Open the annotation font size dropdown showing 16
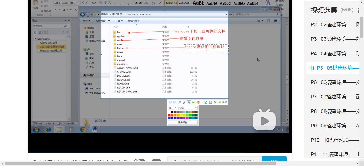The image size is (364, 166). (x=172, y=108)
